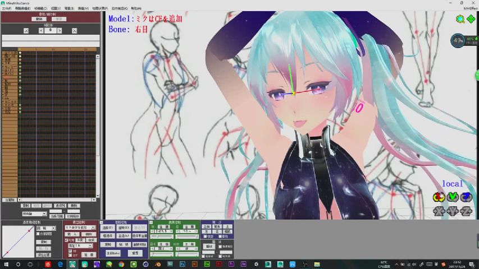Click the Front view button
The height and width of the screenshot is (269, 479).
207,226
